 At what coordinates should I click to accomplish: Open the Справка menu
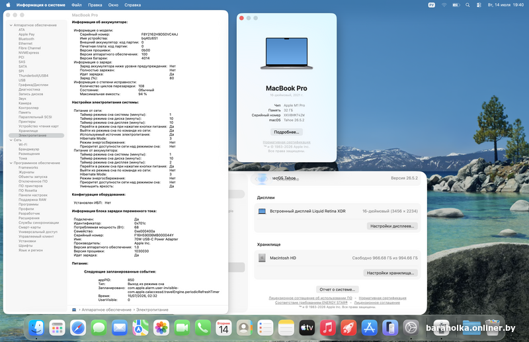[133, 5]
